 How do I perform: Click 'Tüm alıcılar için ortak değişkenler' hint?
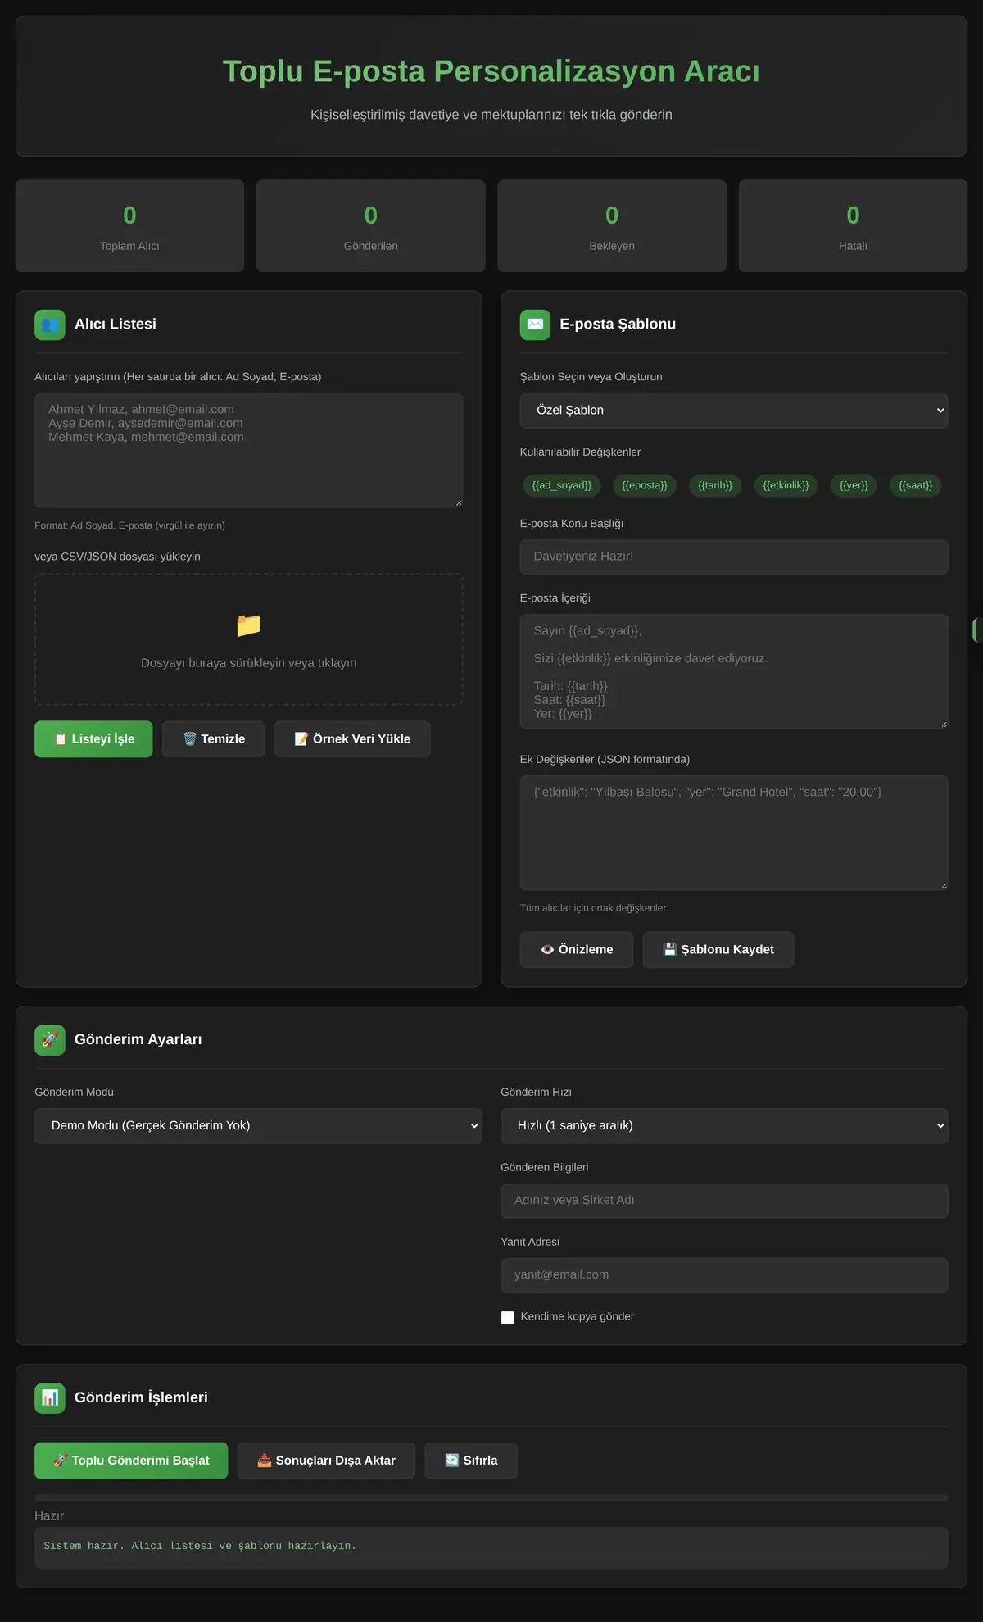point(592,908)
